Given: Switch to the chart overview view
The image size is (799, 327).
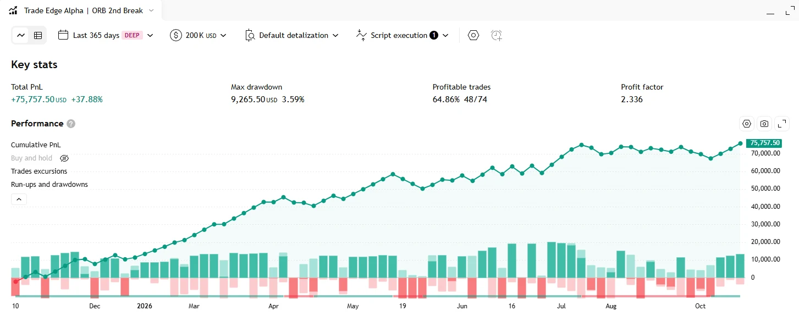Looking at the screenshot, I should [21, 35].
